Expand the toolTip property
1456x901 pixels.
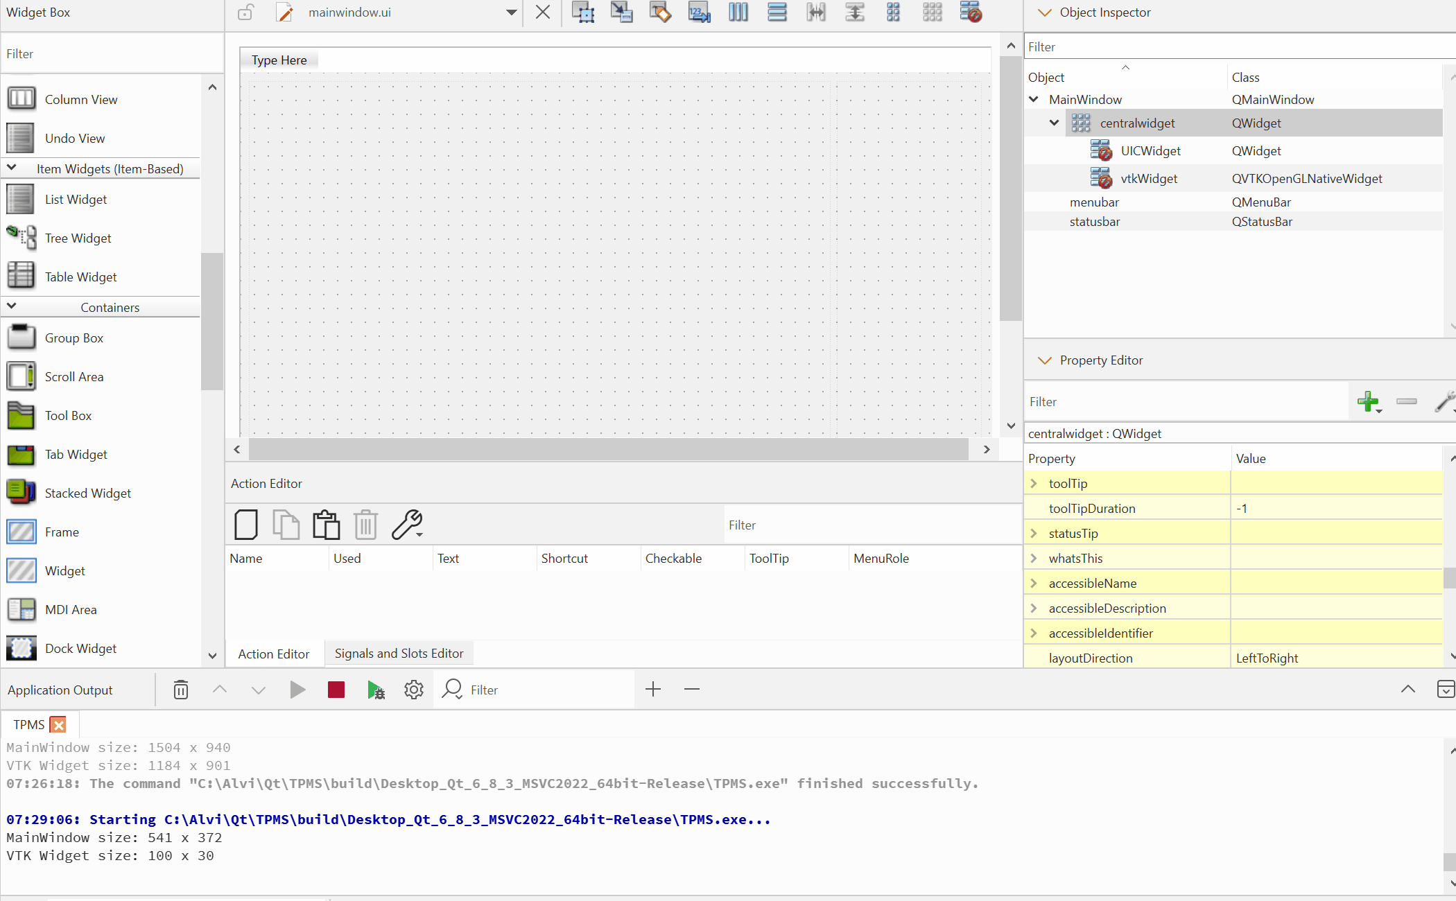pos(1034,483)
